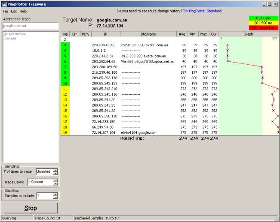Select google.com.au in the address history list

tap(15, 34)
